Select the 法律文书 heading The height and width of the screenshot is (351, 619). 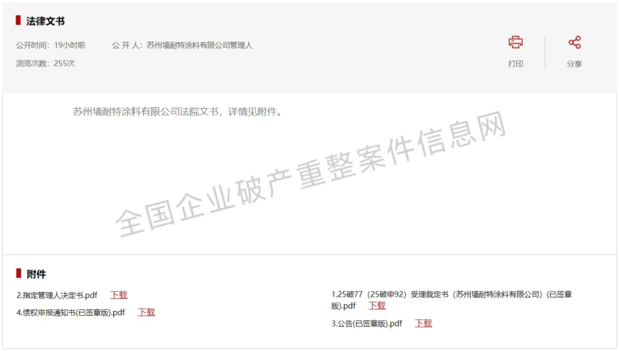[45, 21]
